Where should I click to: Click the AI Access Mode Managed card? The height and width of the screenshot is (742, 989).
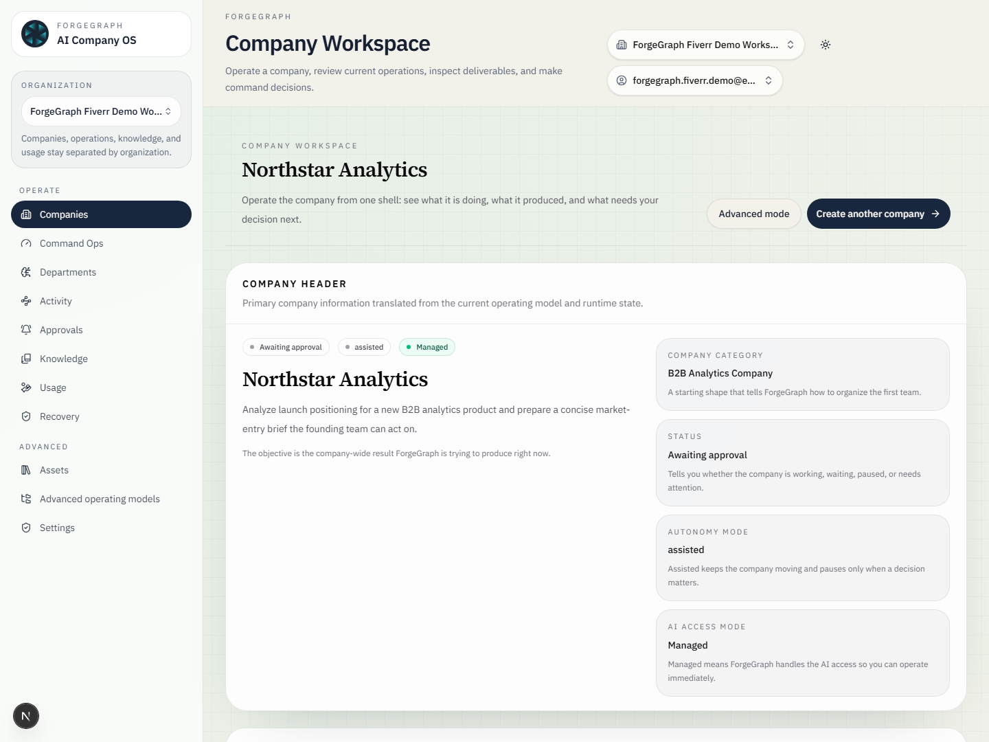803,653
